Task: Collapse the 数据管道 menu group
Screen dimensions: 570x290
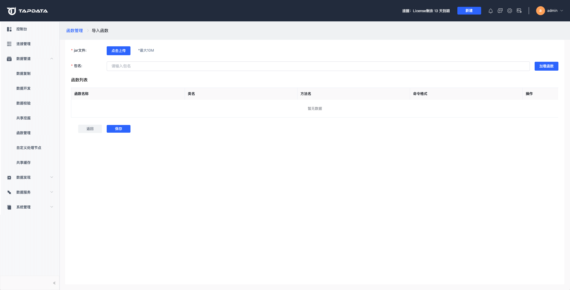Action: [x=52, y=59]
